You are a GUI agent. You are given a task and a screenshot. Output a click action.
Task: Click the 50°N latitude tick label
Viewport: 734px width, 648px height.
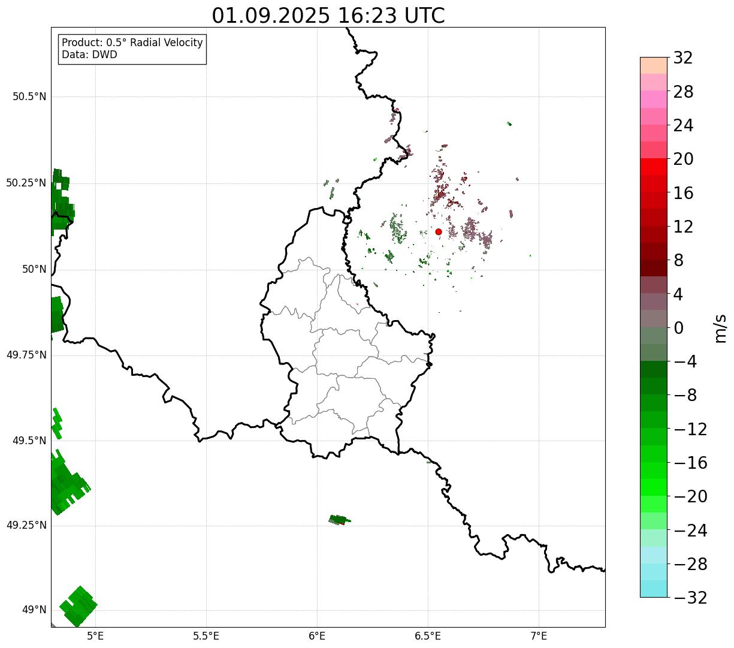click(x=34, y=269)
